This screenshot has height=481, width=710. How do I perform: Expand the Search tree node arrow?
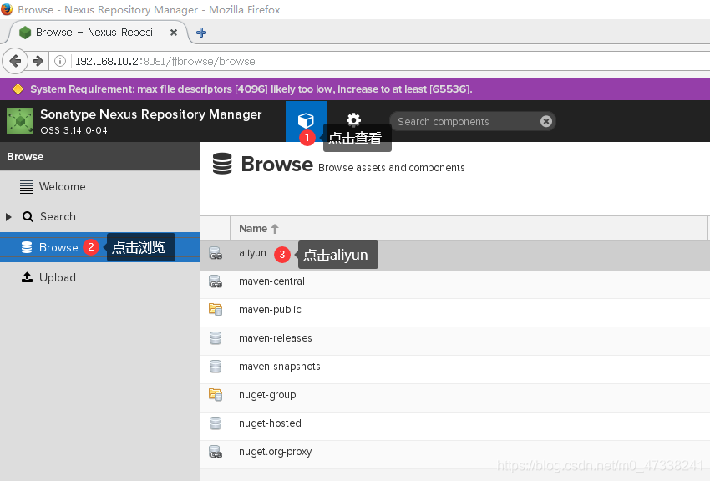pyautogui.click(x=8, y=217)
